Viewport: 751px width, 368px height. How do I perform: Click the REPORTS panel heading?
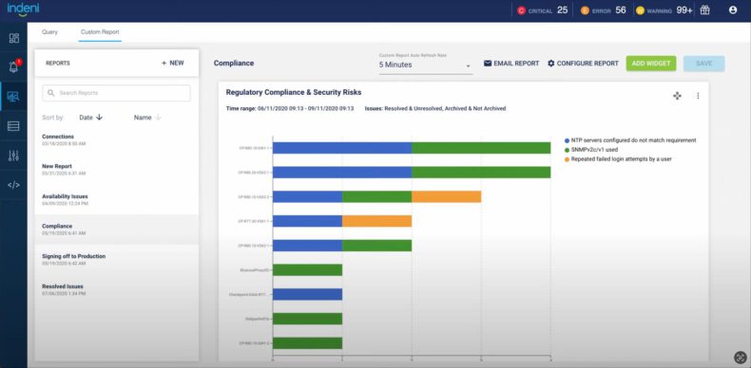point(58,64)
